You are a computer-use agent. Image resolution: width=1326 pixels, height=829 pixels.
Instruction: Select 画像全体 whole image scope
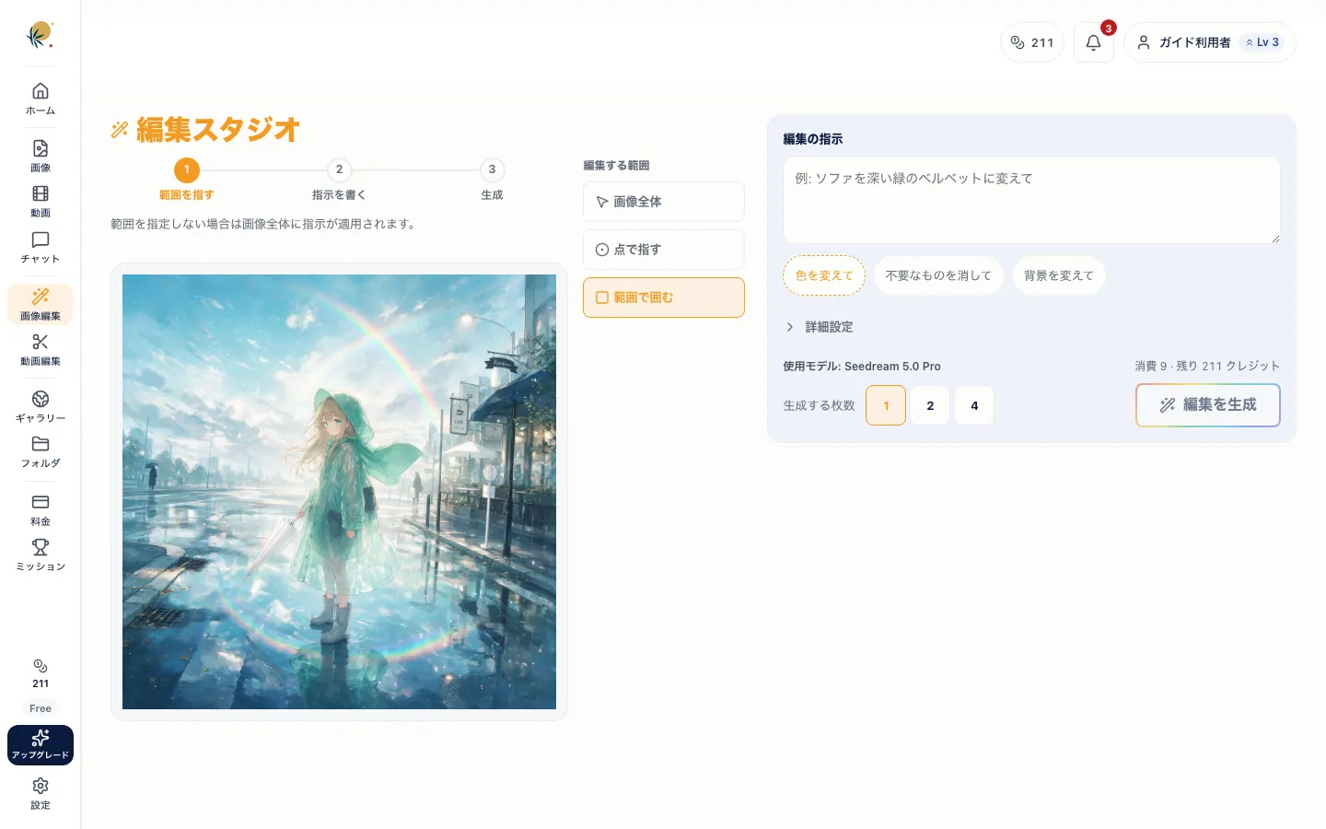tap(664, 202)
